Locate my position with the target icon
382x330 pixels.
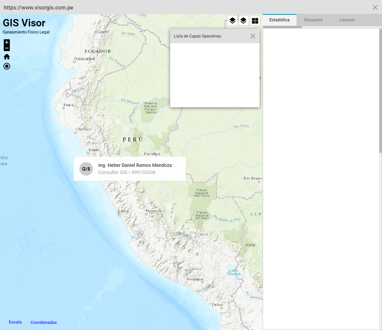pos(7,66)
